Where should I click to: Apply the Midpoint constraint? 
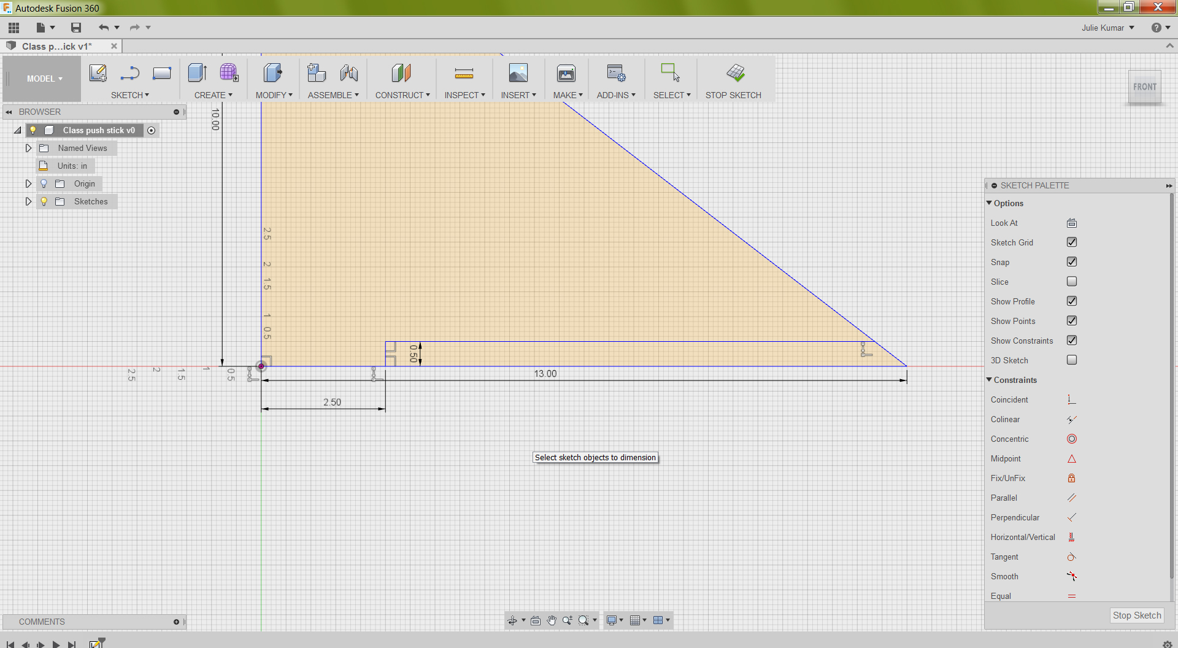pos(1072,459)
